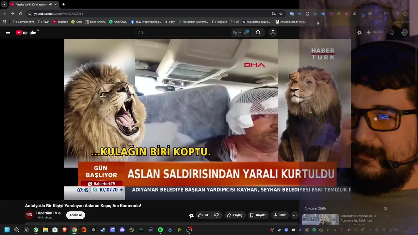Start voice search with the microphone

coord(273,32)
